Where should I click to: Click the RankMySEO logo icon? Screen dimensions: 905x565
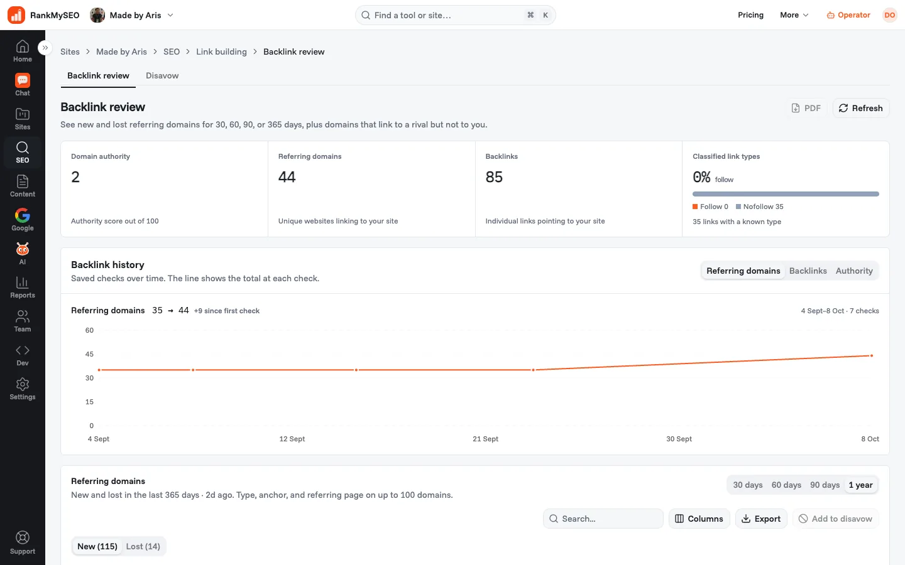click(16, 15)
